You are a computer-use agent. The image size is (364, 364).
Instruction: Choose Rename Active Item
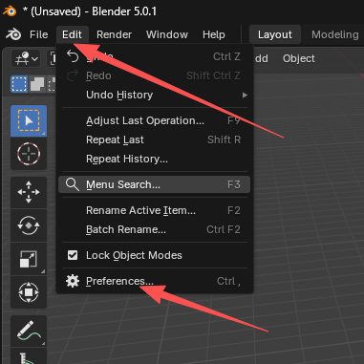155,210
